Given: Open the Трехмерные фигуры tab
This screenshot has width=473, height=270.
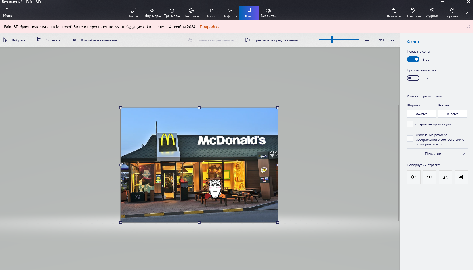Looking at the screenshot, I should [172, 13].
